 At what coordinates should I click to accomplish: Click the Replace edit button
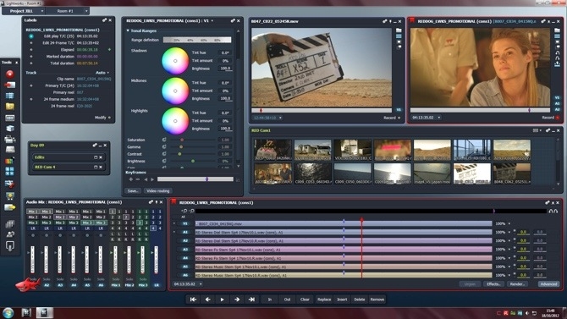(x=324, y=300)
